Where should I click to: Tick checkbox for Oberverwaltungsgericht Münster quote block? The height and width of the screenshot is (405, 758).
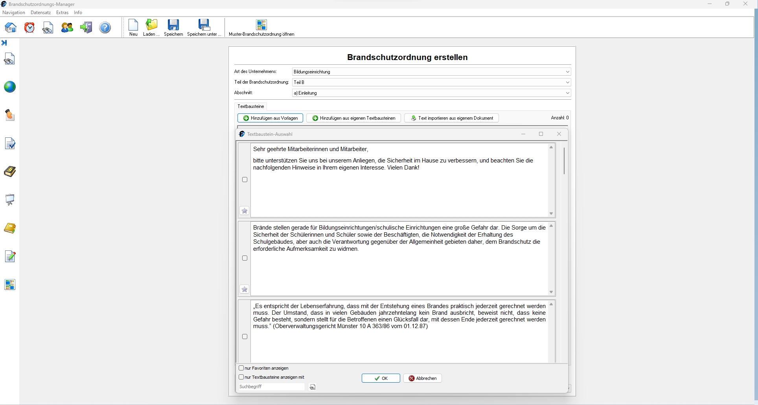pos(245,337)
